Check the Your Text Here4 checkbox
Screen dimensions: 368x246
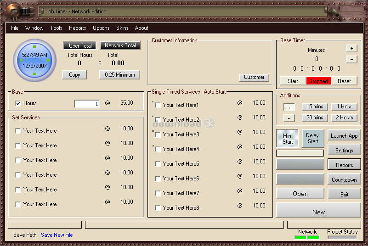(x=158, y=149)
